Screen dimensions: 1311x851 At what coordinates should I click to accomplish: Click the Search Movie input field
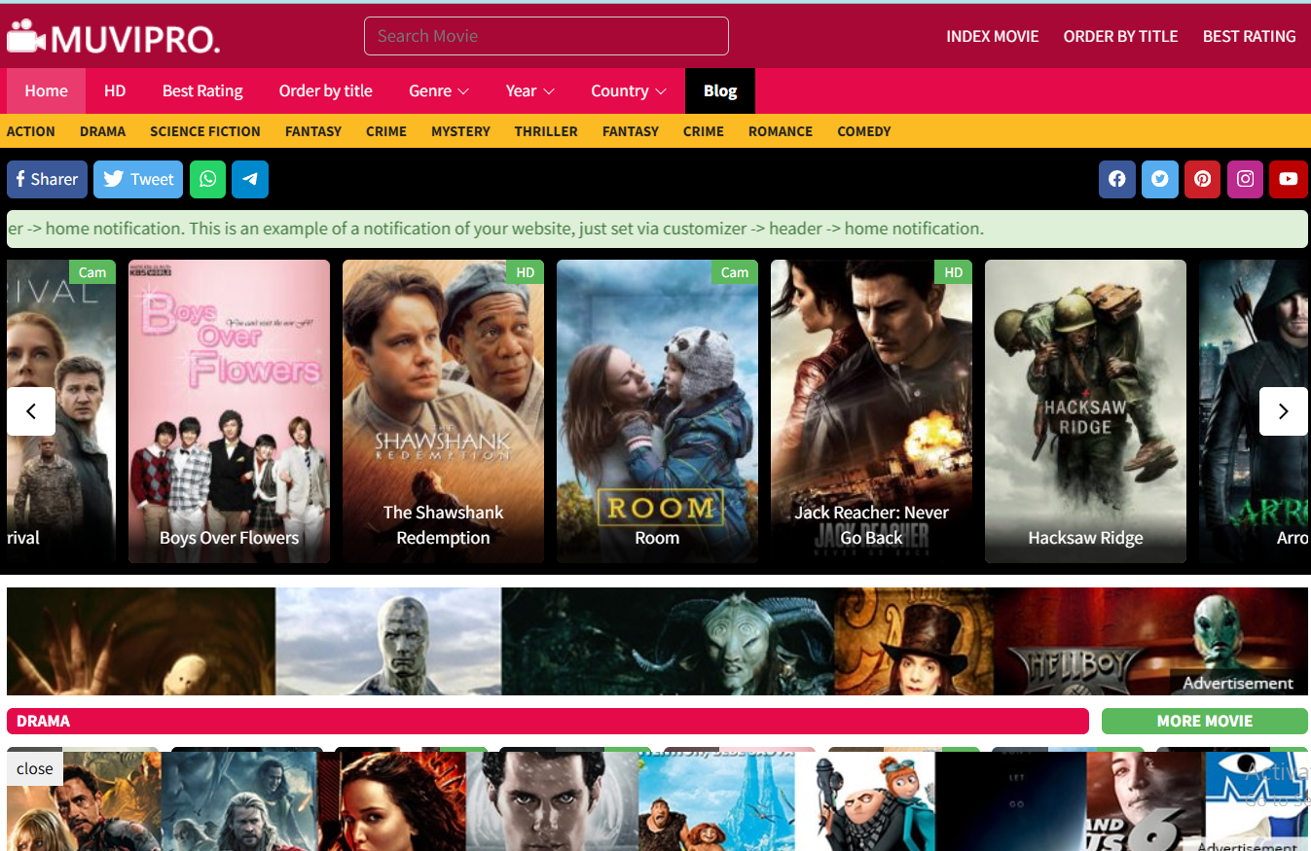[x=546, y=36]
